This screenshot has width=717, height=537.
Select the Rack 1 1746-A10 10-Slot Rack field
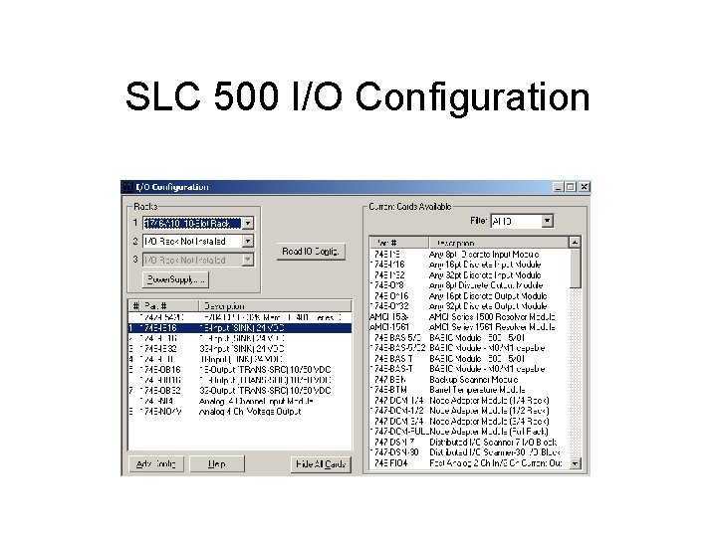[x=192, y=224]
